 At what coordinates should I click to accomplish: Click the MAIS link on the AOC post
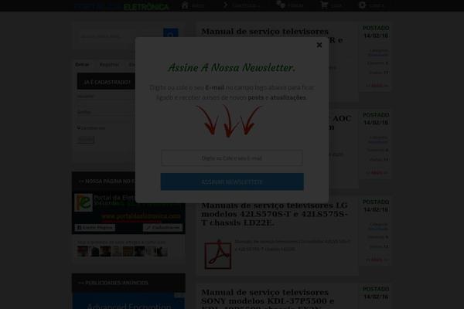point(377,173)
